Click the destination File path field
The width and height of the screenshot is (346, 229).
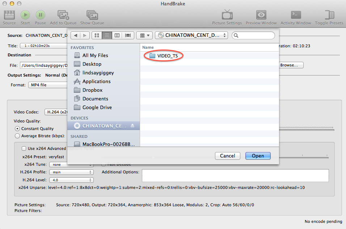44,65
